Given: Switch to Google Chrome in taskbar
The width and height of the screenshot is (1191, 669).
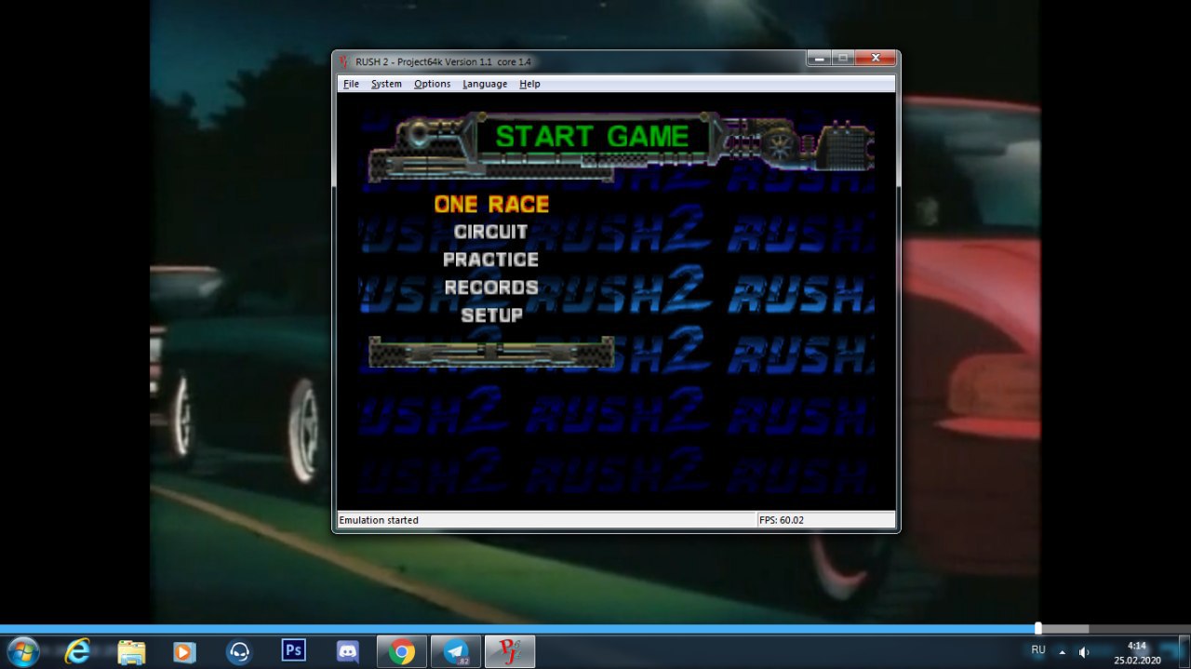Looking at the screenshot, I should 402,651.
